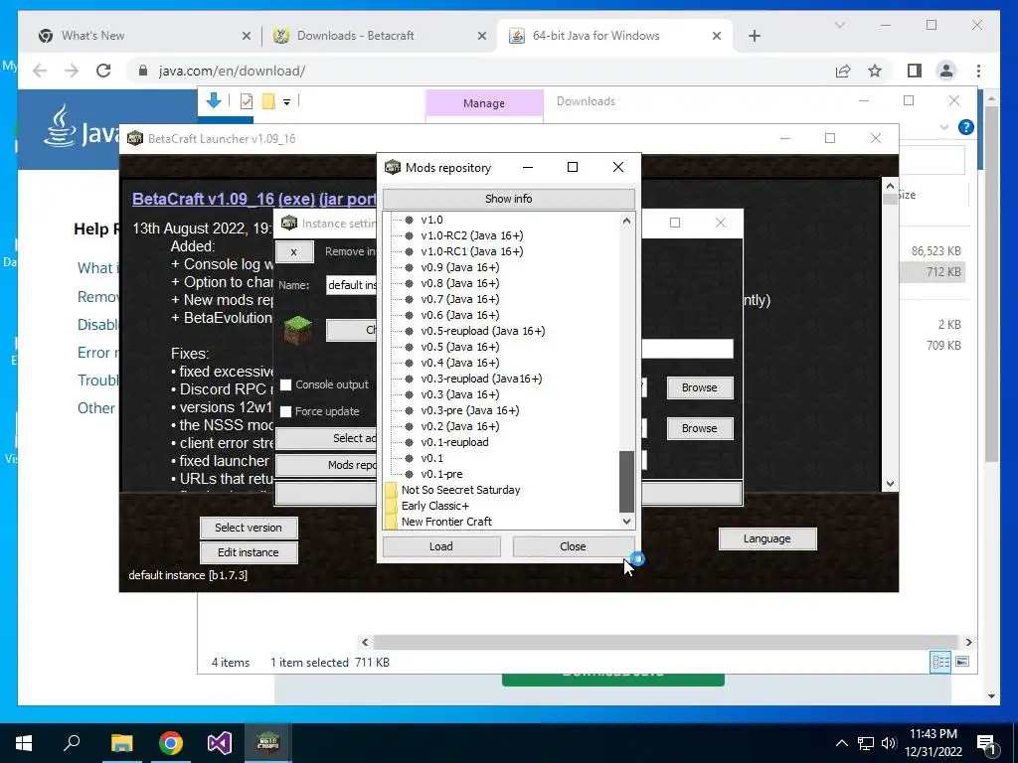Open BetaCraft v1.09_16 changelog link
Screen dimensions: 1018x763
pos(254,199)
